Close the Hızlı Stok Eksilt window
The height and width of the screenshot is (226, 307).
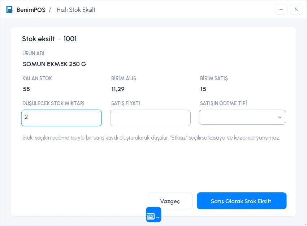(296, 9)
